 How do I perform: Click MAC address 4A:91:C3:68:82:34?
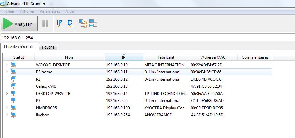pyautogui.click(x=206, y=86)
